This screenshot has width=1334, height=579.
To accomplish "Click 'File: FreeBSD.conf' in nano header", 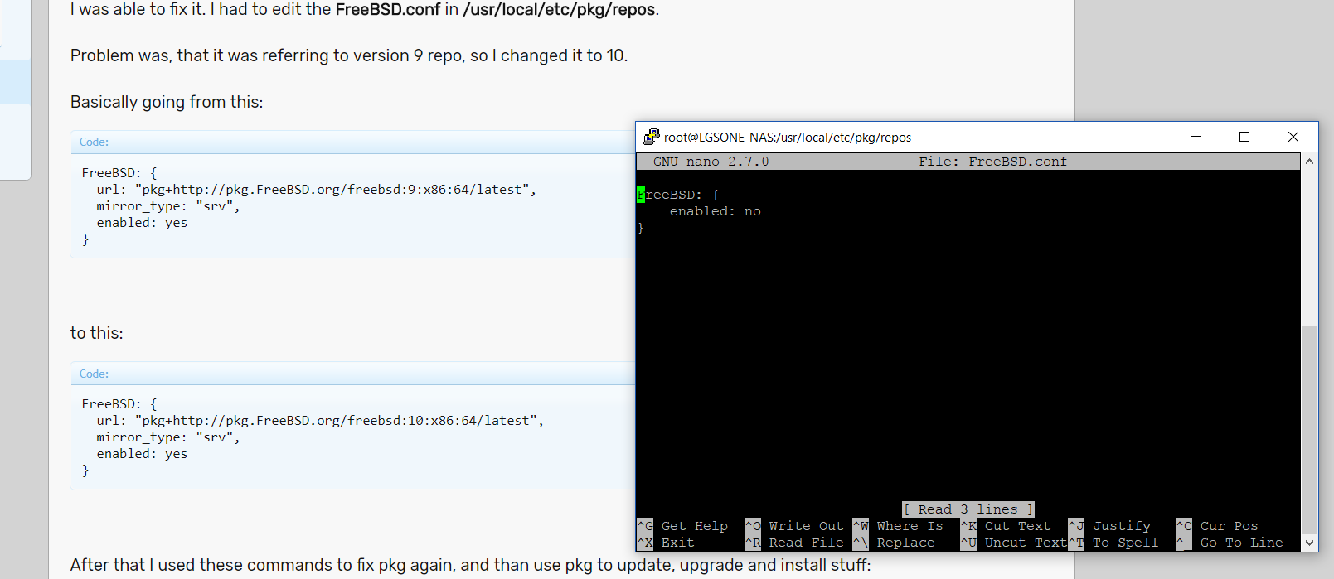I will pos(992,162).
